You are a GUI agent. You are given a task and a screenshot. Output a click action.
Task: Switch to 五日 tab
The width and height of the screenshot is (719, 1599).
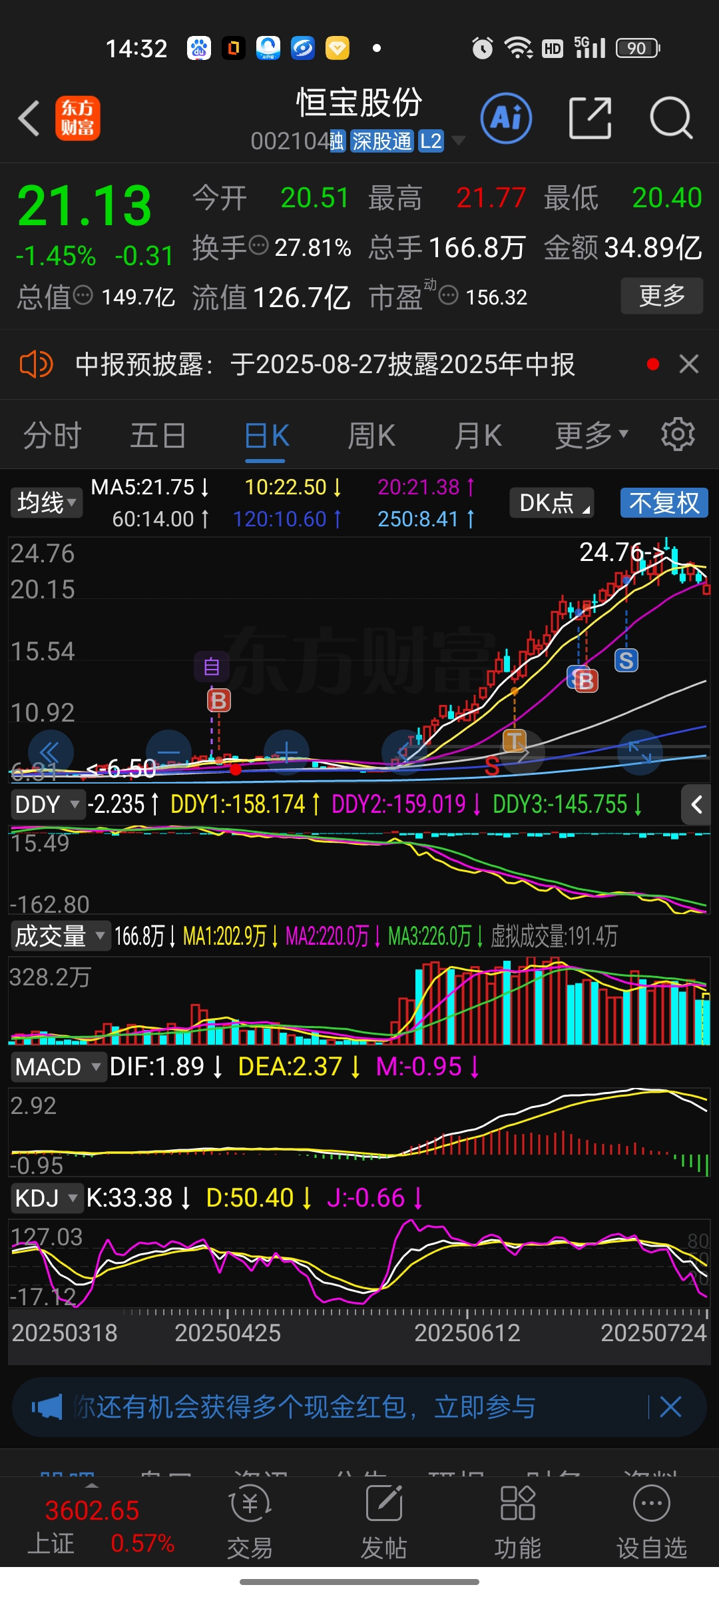158,436
